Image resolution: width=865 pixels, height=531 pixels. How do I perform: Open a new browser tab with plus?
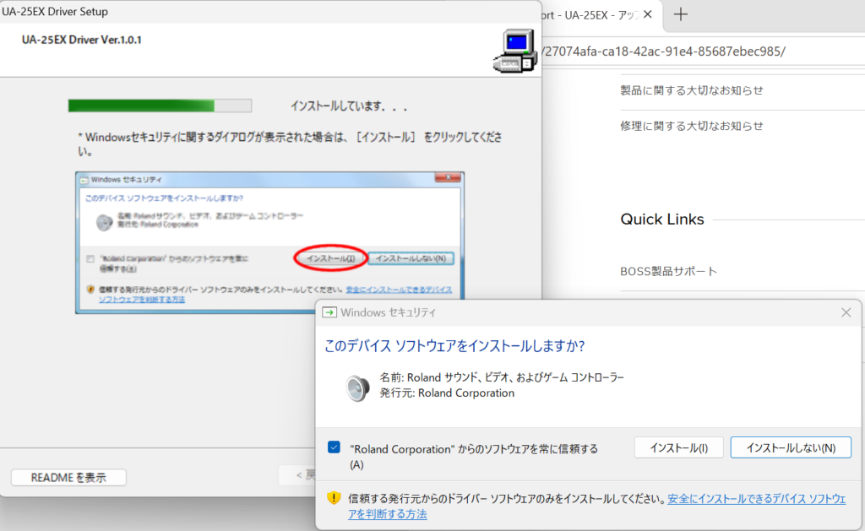[x=681, y=14]
